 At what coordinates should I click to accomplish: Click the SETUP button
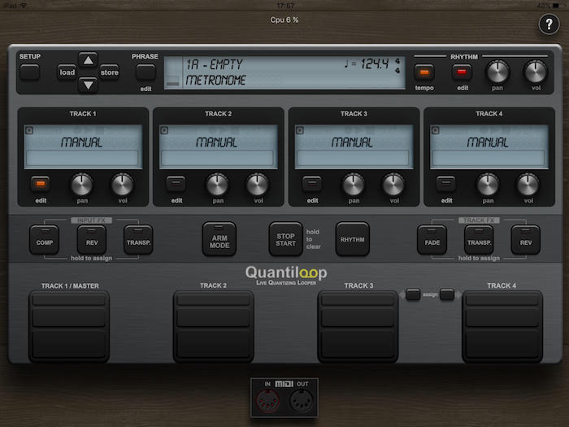(x=29, y=72)
